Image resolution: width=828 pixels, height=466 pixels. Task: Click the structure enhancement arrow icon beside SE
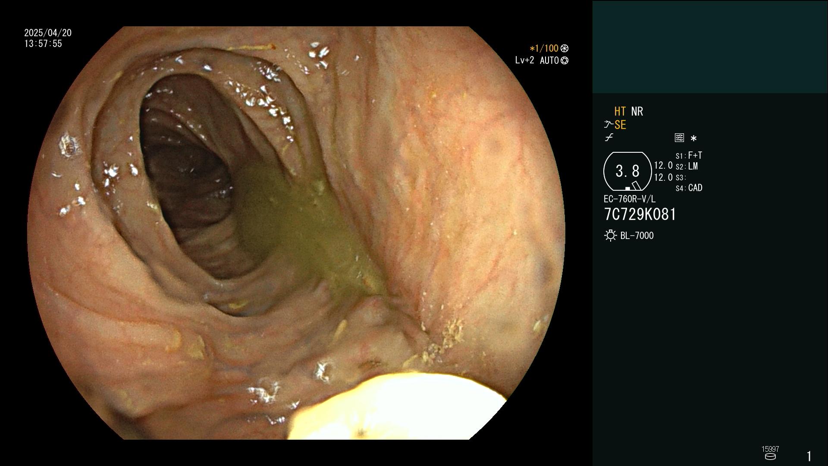coord(608,125)
